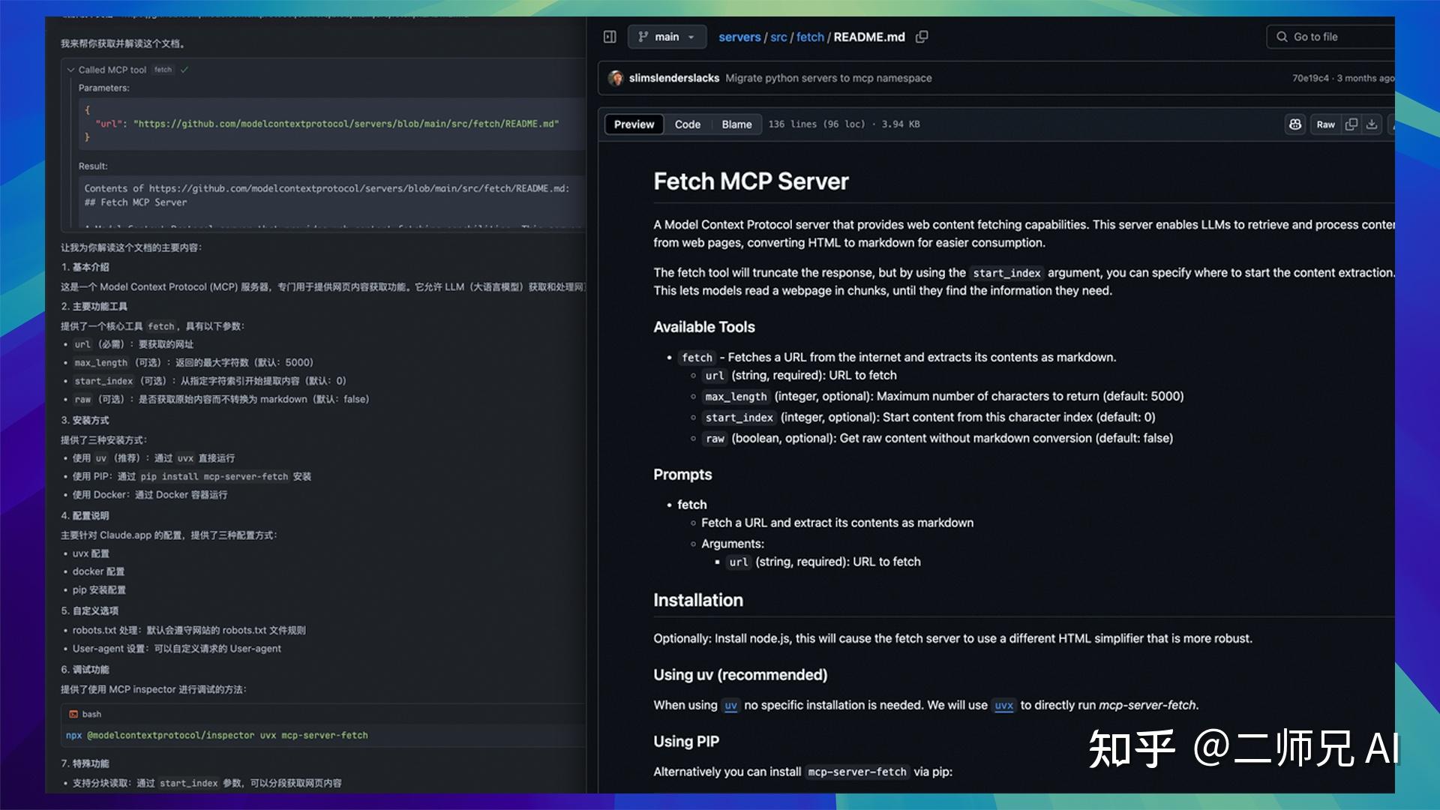Download the README.md file
This screenshot has height=810, width=1440.
pos(1372,124)
